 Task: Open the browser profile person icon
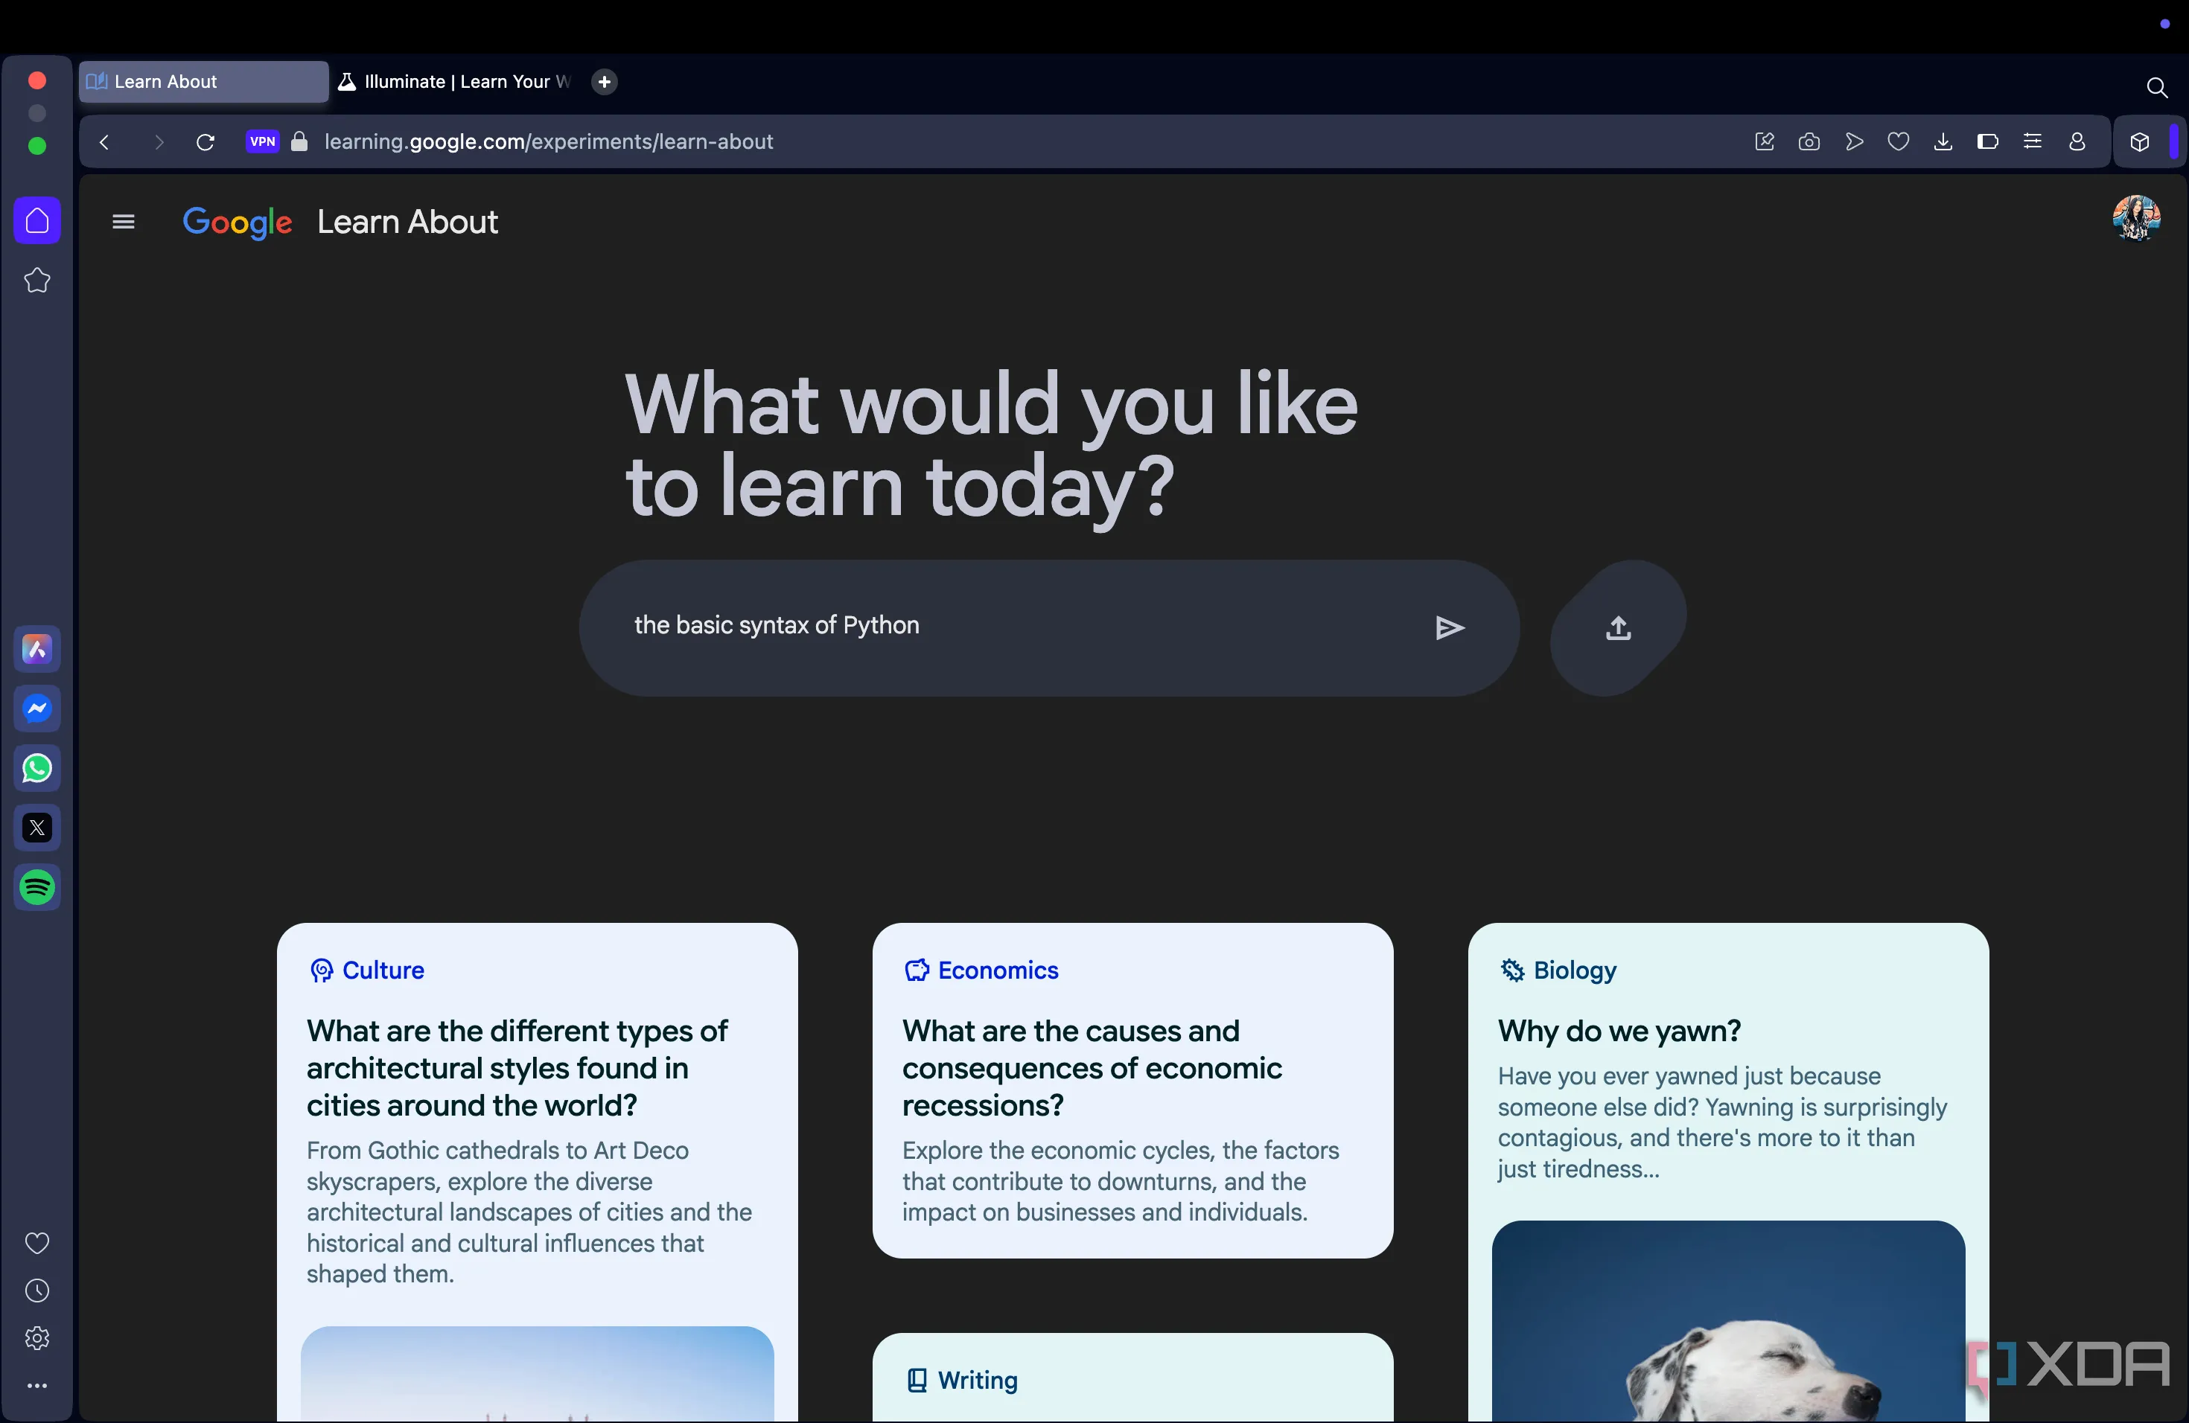click(2078, 141)
